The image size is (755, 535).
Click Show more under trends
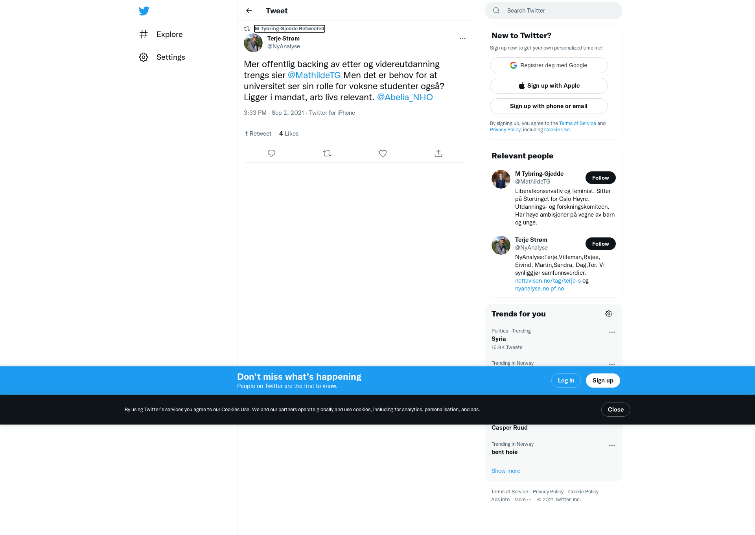pos(506,471)
